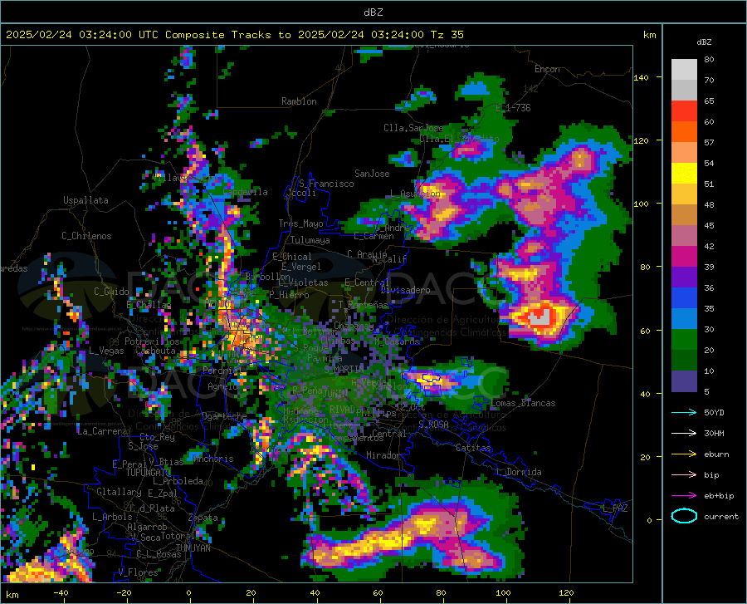Screen dimensions: 747x604
Task: Click the white-core storm cell maximum
Action: (540, 317)
